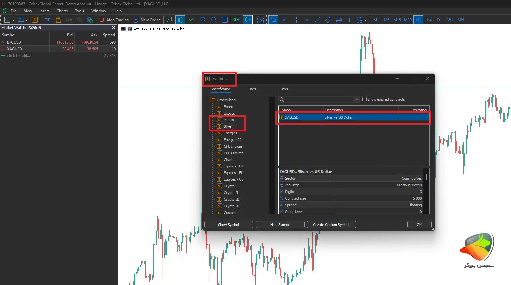Select the Fibonacci retracement tool

339,20
